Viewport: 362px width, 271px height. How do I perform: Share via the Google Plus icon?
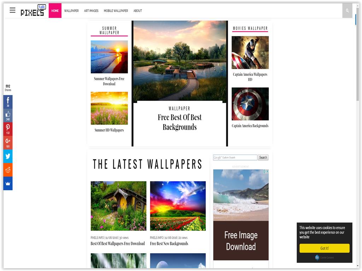pos(8,143)
